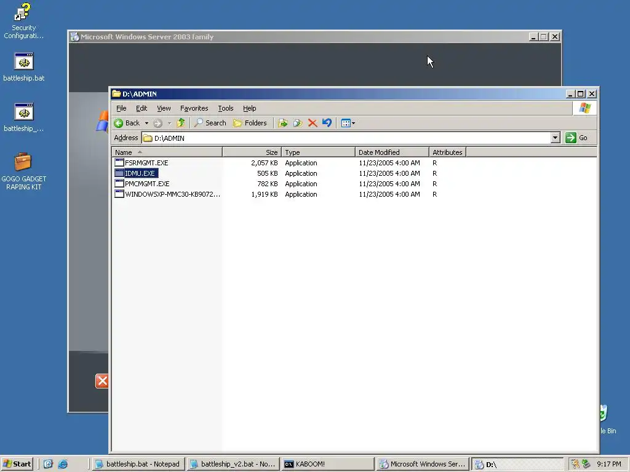
Task: Click the Go button
Action: [576, 138]
